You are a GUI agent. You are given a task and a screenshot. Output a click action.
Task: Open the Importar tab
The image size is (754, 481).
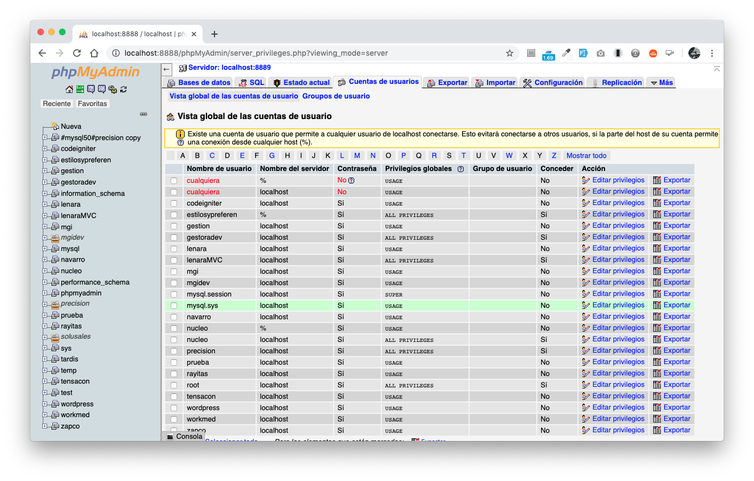pos(495,83)
